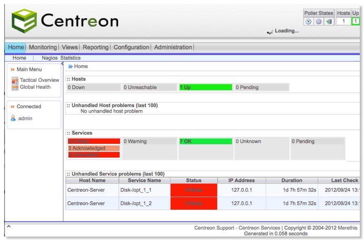This screenshot has width=364, height=241.
Task: Click the clock icon under Poller States
Action: coord(308,21)
